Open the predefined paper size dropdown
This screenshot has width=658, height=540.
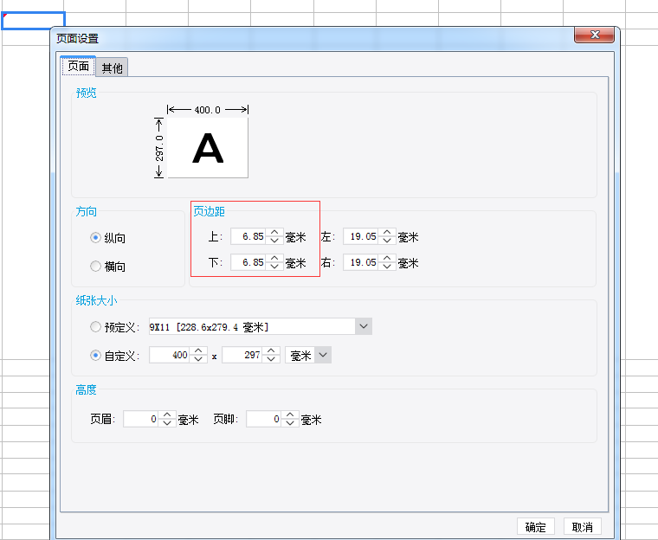(364, 326)
